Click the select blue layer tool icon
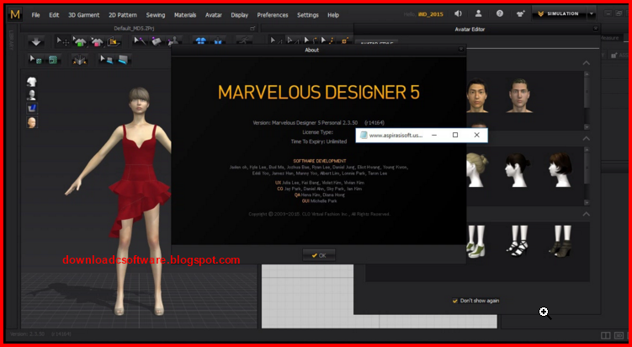Viewport: 632px width, 347px height. coord(106,60)
